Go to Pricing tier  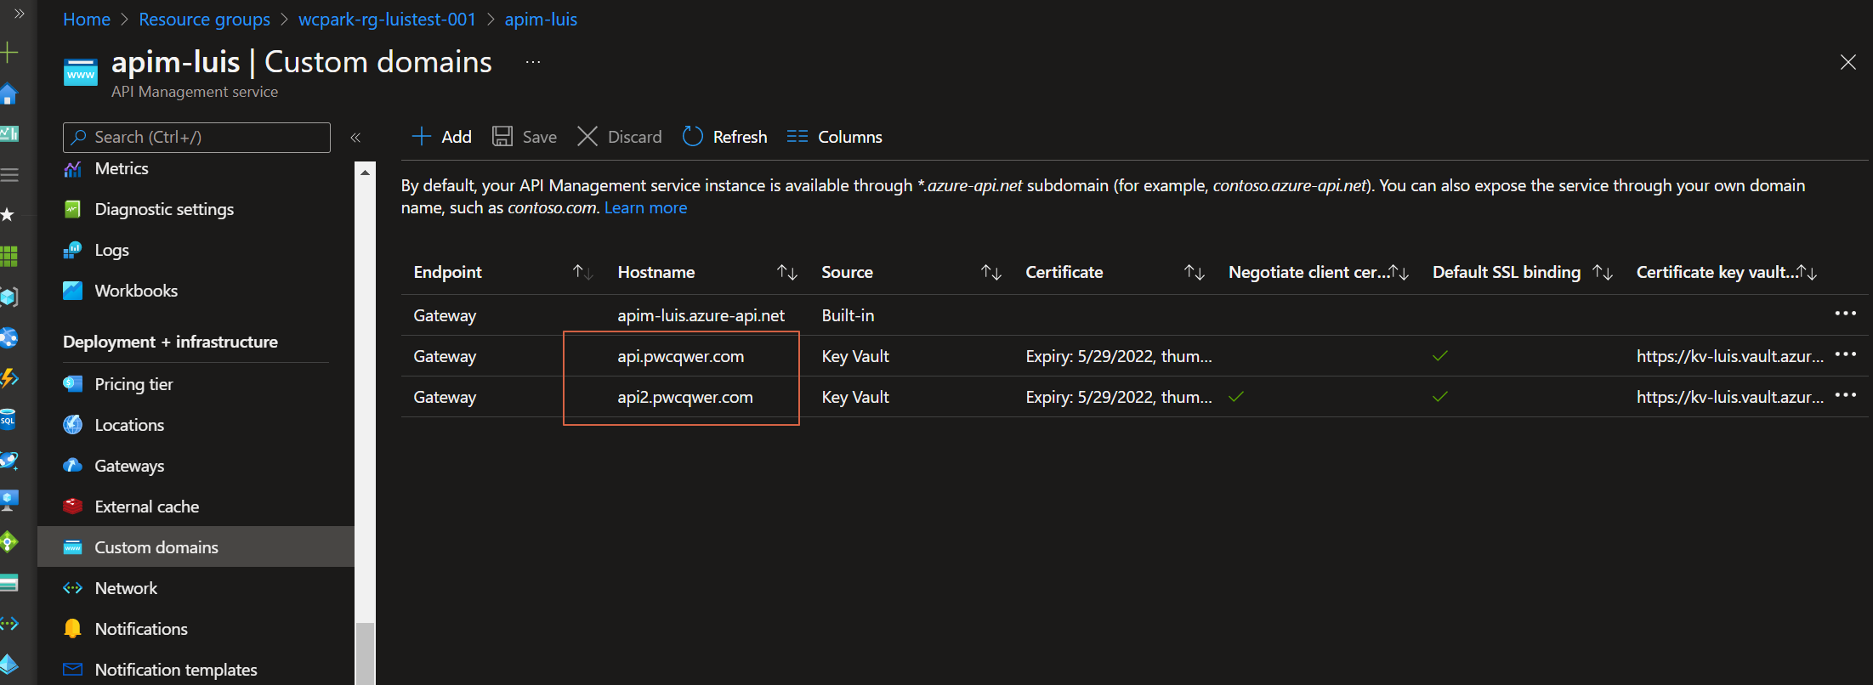point(133,384)
